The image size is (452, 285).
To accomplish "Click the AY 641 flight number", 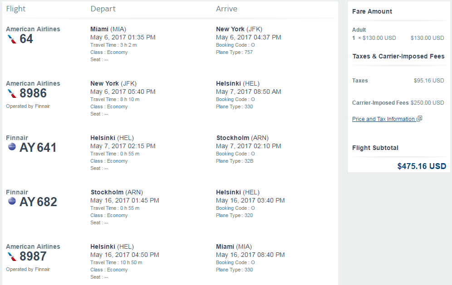I will pos(38,147).
